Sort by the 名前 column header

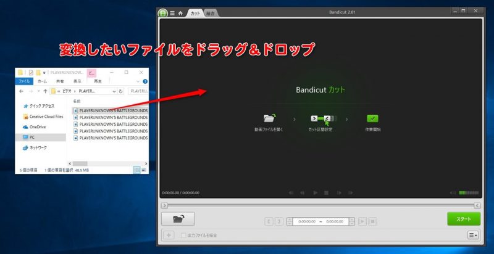click(x=77, y=101)
